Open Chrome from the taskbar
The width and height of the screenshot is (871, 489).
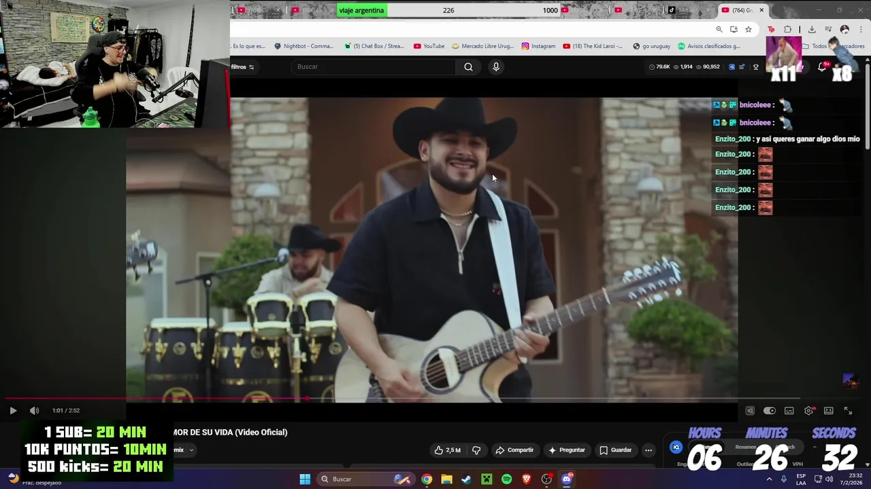click(x=427, y=479)
